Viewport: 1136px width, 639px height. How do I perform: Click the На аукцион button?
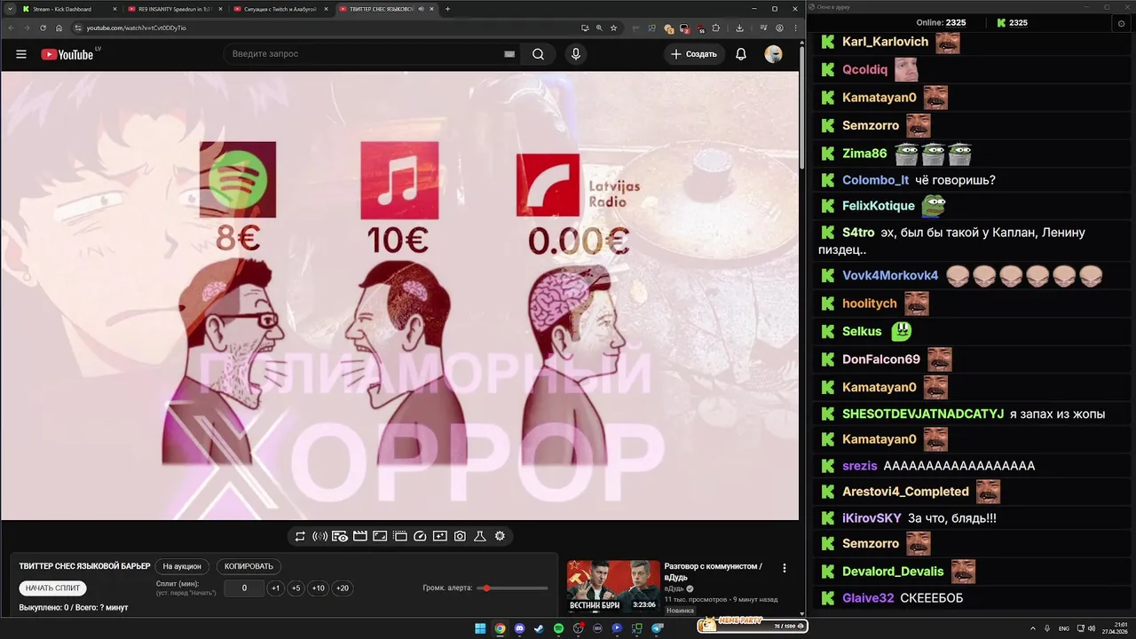[182, 566]
